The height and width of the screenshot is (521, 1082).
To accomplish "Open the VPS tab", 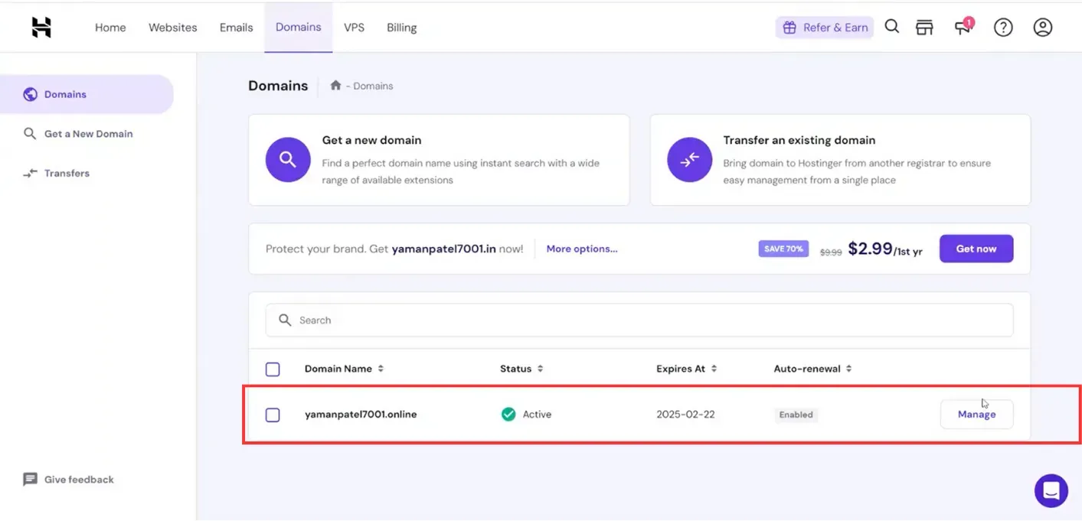I will click(354, 28).
